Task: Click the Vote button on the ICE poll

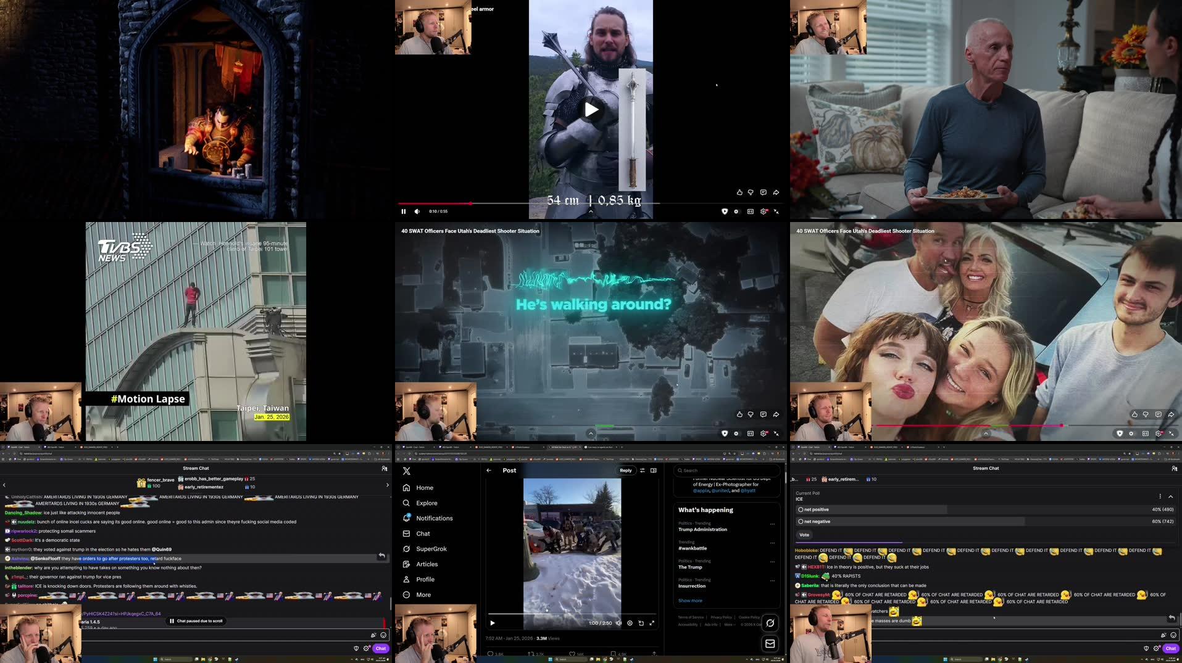Action: click(x=804, y=535)
